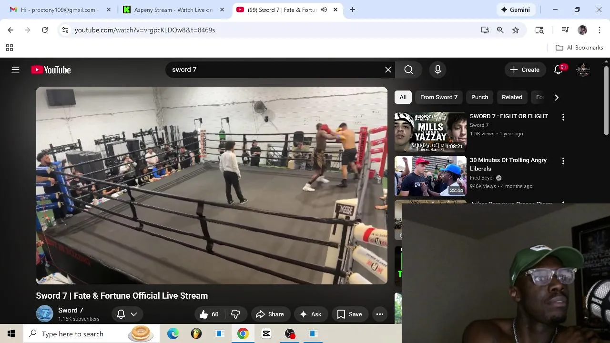Share the video

(270, 314)
